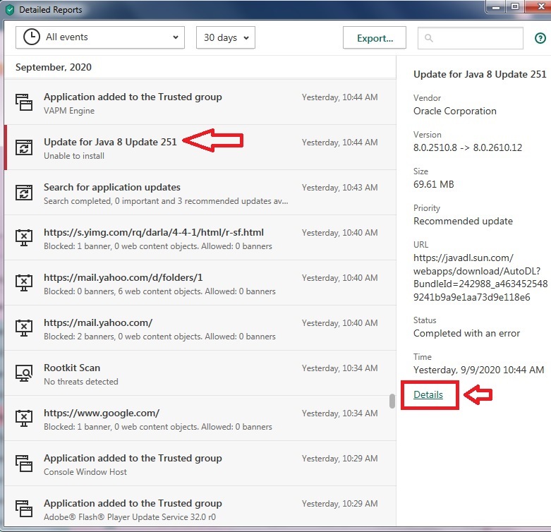Click blocked banner icon for s.yimg.com row
The width and height of the screenshot is (551, 532).
tap(24, 238)
